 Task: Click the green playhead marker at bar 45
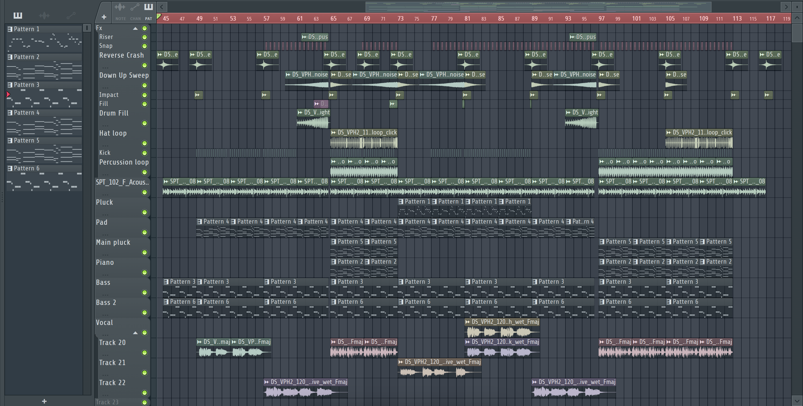point(159,16)
